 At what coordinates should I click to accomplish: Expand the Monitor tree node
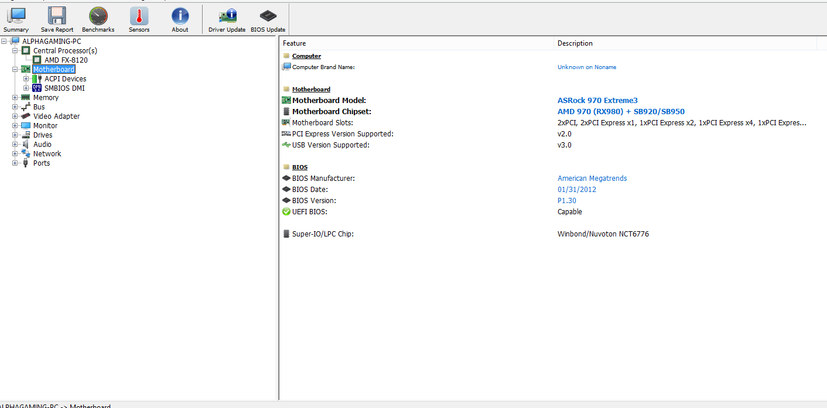coord(15,125)
